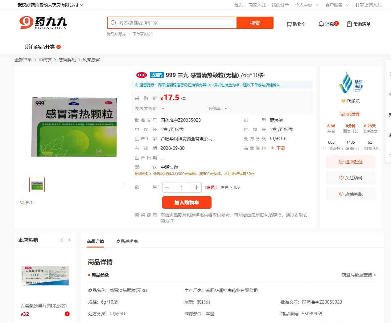Click the orange 搜索 search button
This screenshot has height=323, width=391.
tap(255, 23)
